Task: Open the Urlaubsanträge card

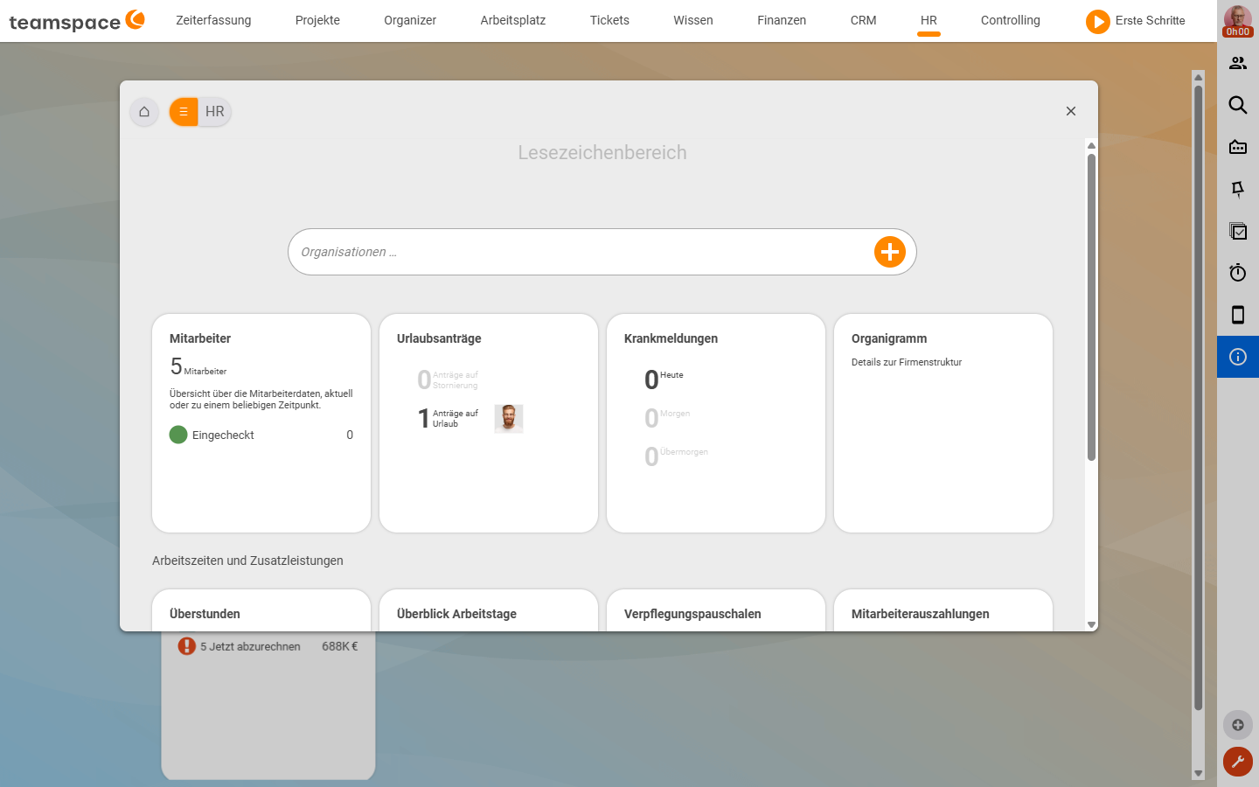Action: click(x=489, y=423)
